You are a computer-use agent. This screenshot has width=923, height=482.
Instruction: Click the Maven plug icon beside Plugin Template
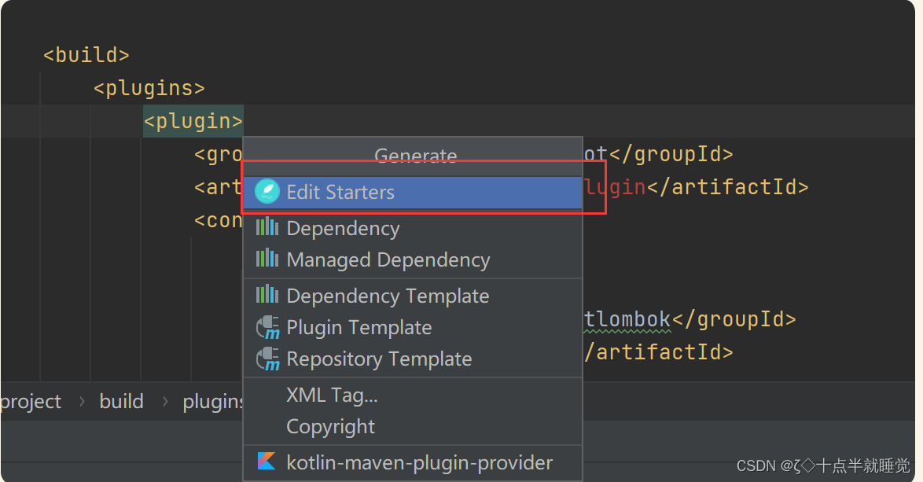[x=268, y=327]
